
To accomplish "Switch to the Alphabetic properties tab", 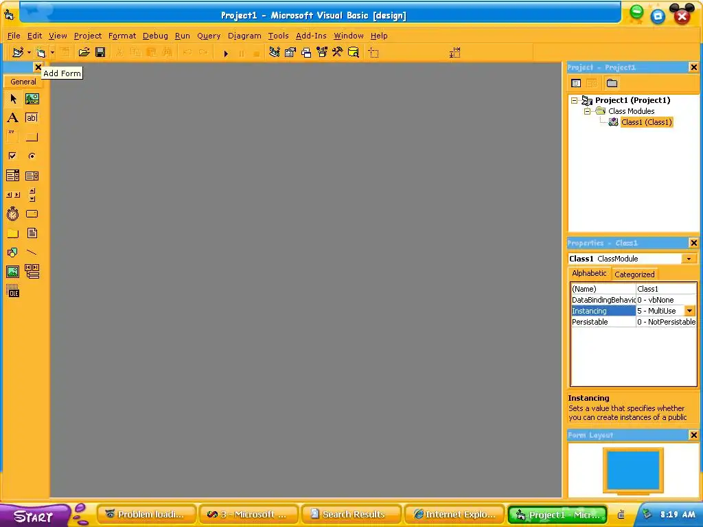I will click(x=589, y=273).
